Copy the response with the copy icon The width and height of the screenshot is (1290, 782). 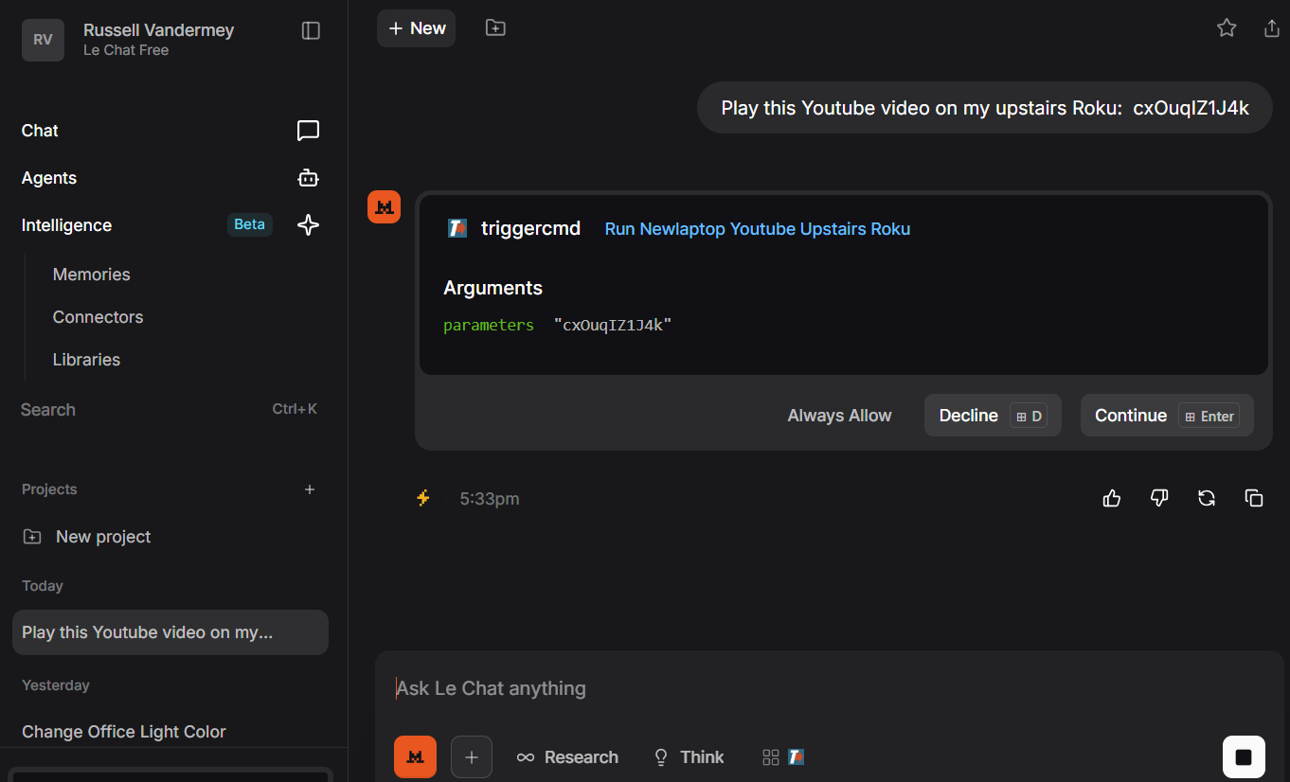(1254, 498)
